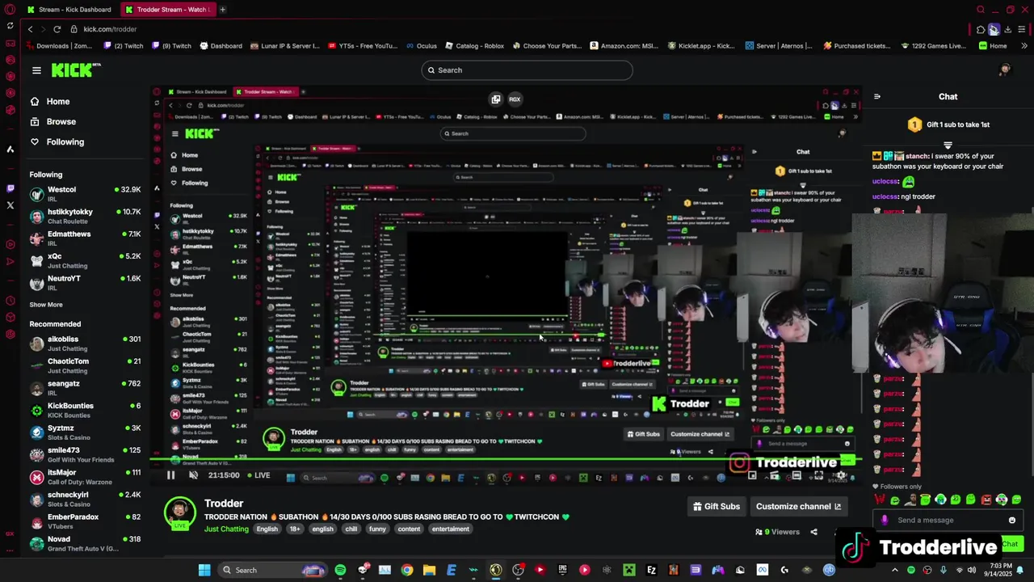Unmute the stream player audio
Viewport: 1034px width, 582px height.
click(x=193, y=475)
